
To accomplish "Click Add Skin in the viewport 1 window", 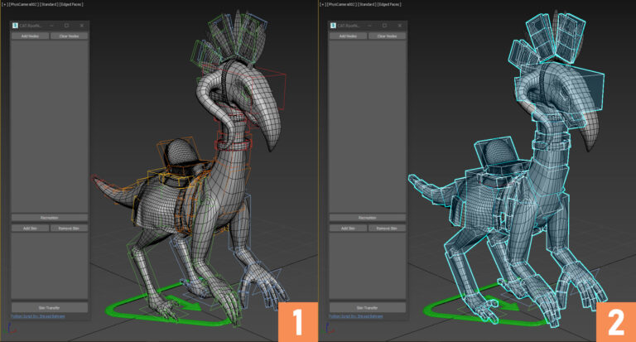I will (30, 229).
